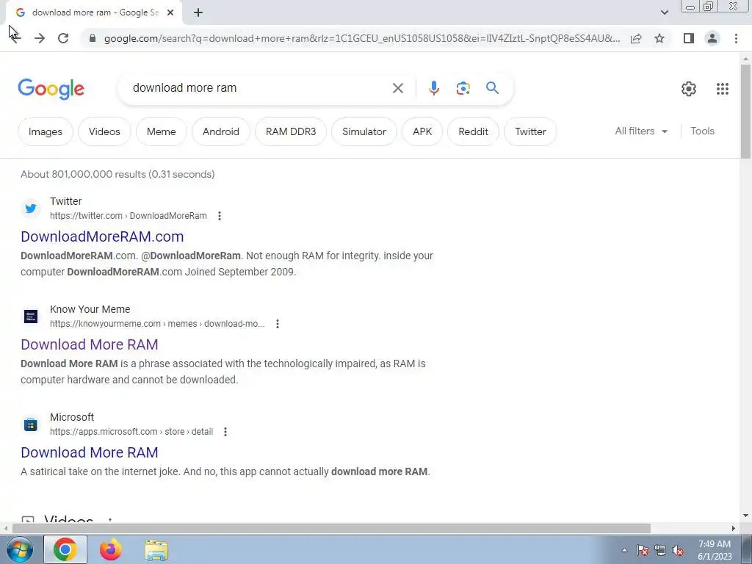Image resolution: width=752 pixels, height=564 pixels.
Task: Open a new tab with plus button
Action: click(x=198, y=12)
